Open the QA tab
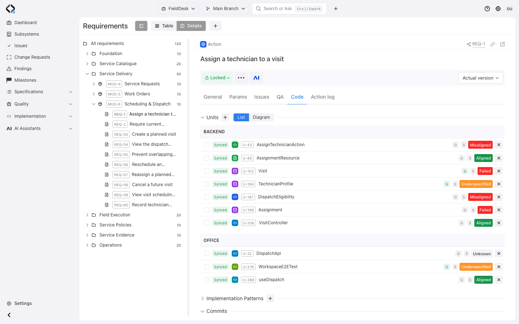The image size is (519, 324). point(280,97)
